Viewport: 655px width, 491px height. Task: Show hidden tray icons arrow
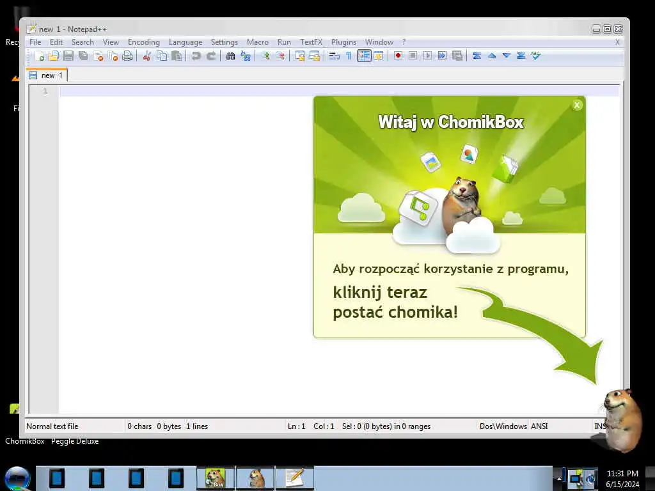tap(559, 478)
